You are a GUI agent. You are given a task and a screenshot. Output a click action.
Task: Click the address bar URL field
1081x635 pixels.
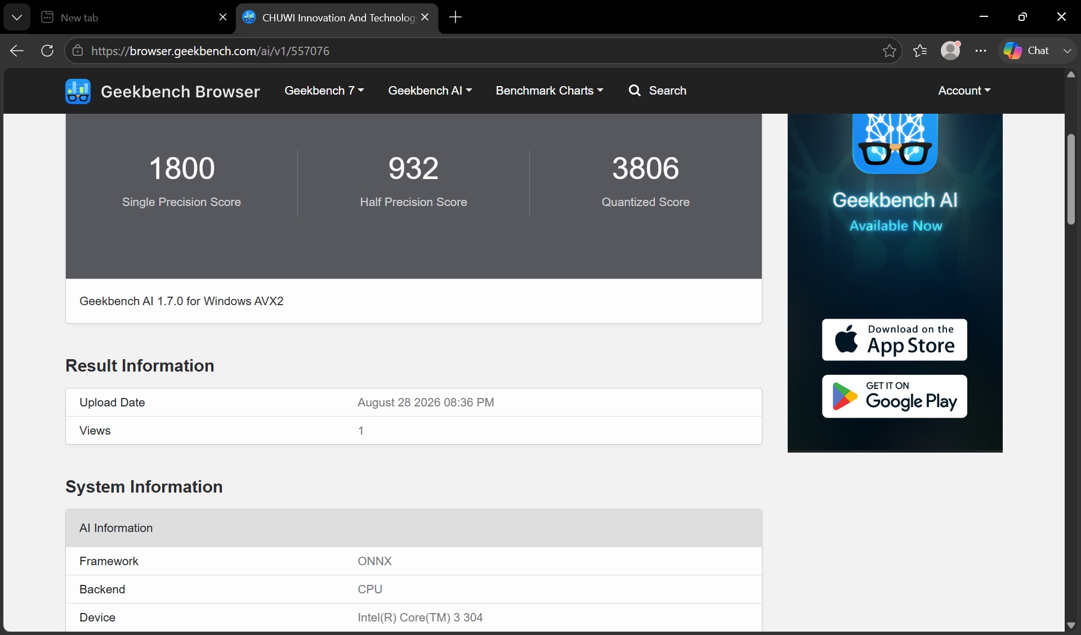click(484, 51)
